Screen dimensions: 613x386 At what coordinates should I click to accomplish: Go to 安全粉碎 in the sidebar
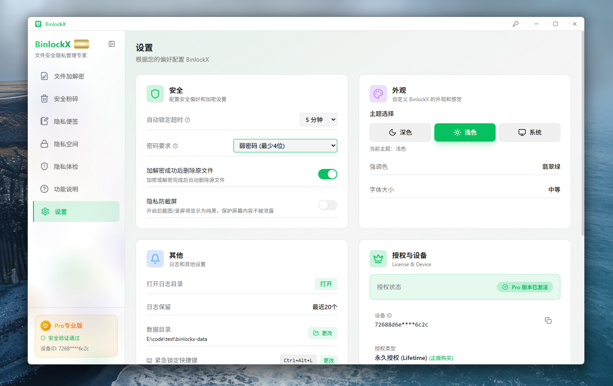point(76,99)
